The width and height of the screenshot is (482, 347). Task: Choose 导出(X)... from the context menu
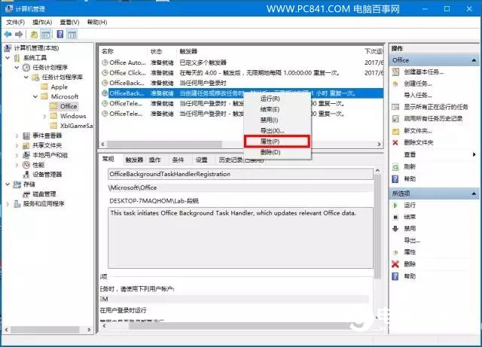pyautogui.click(x=277, y=131)
